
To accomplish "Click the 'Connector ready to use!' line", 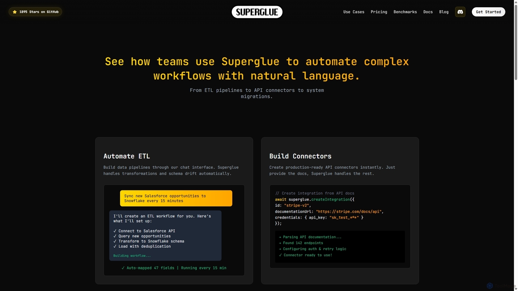I will tap(306, 255).
